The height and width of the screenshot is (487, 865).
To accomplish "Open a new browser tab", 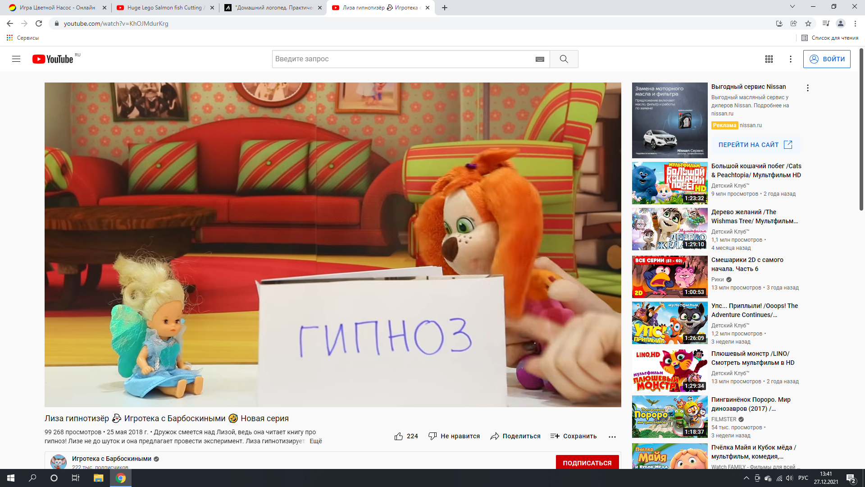I will click(445, 8).
